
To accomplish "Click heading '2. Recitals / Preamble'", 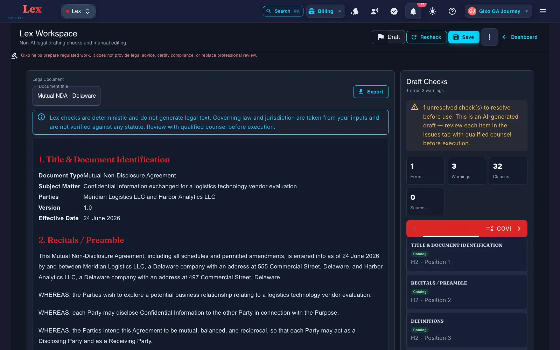I will [81, 240].
